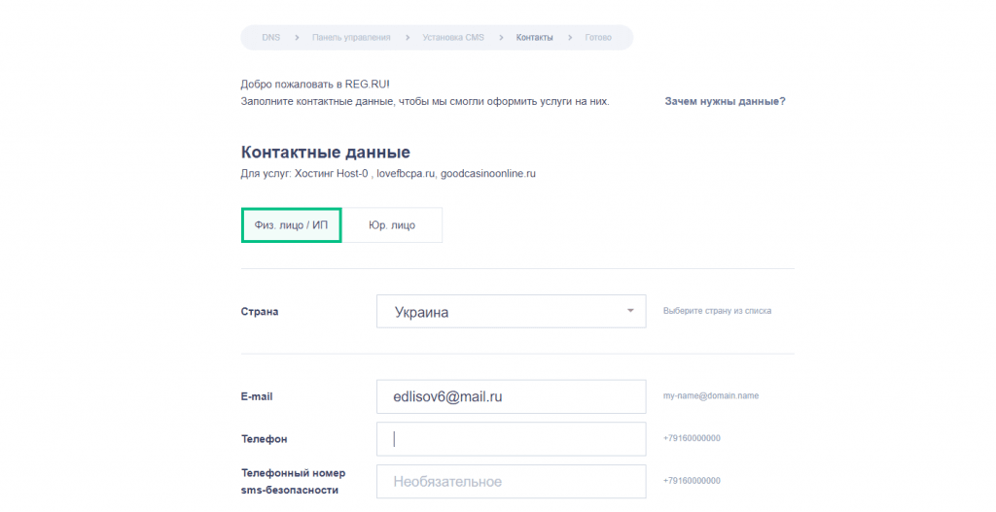The width and height of the screenshot is (996, 512).
Task: Click chevron arrow after Панель управления
Action: [408, 38]
